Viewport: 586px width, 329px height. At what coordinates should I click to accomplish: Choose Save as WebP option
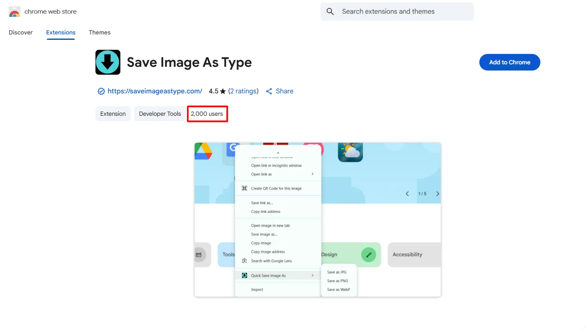point(339,290)
